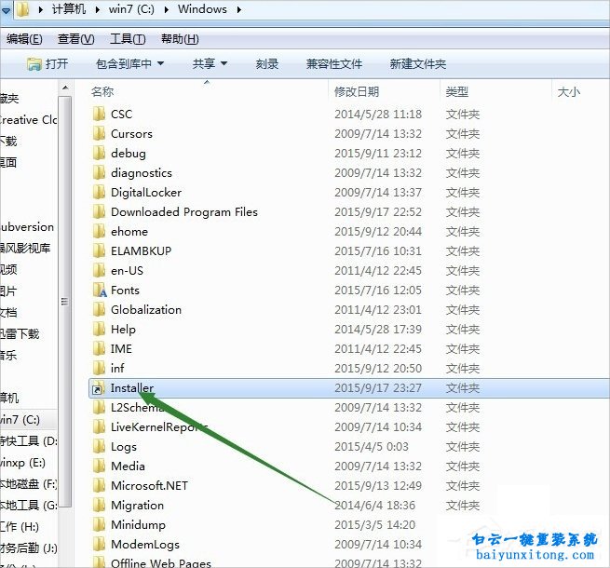Sort by the 类型 column header
Screen dimensions: 610x568
[457, 92]
